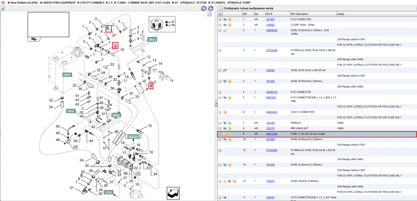Open the yellow note icon for part 84989445
The height and width of the screenshot is (201, 417).
point(225,30)
